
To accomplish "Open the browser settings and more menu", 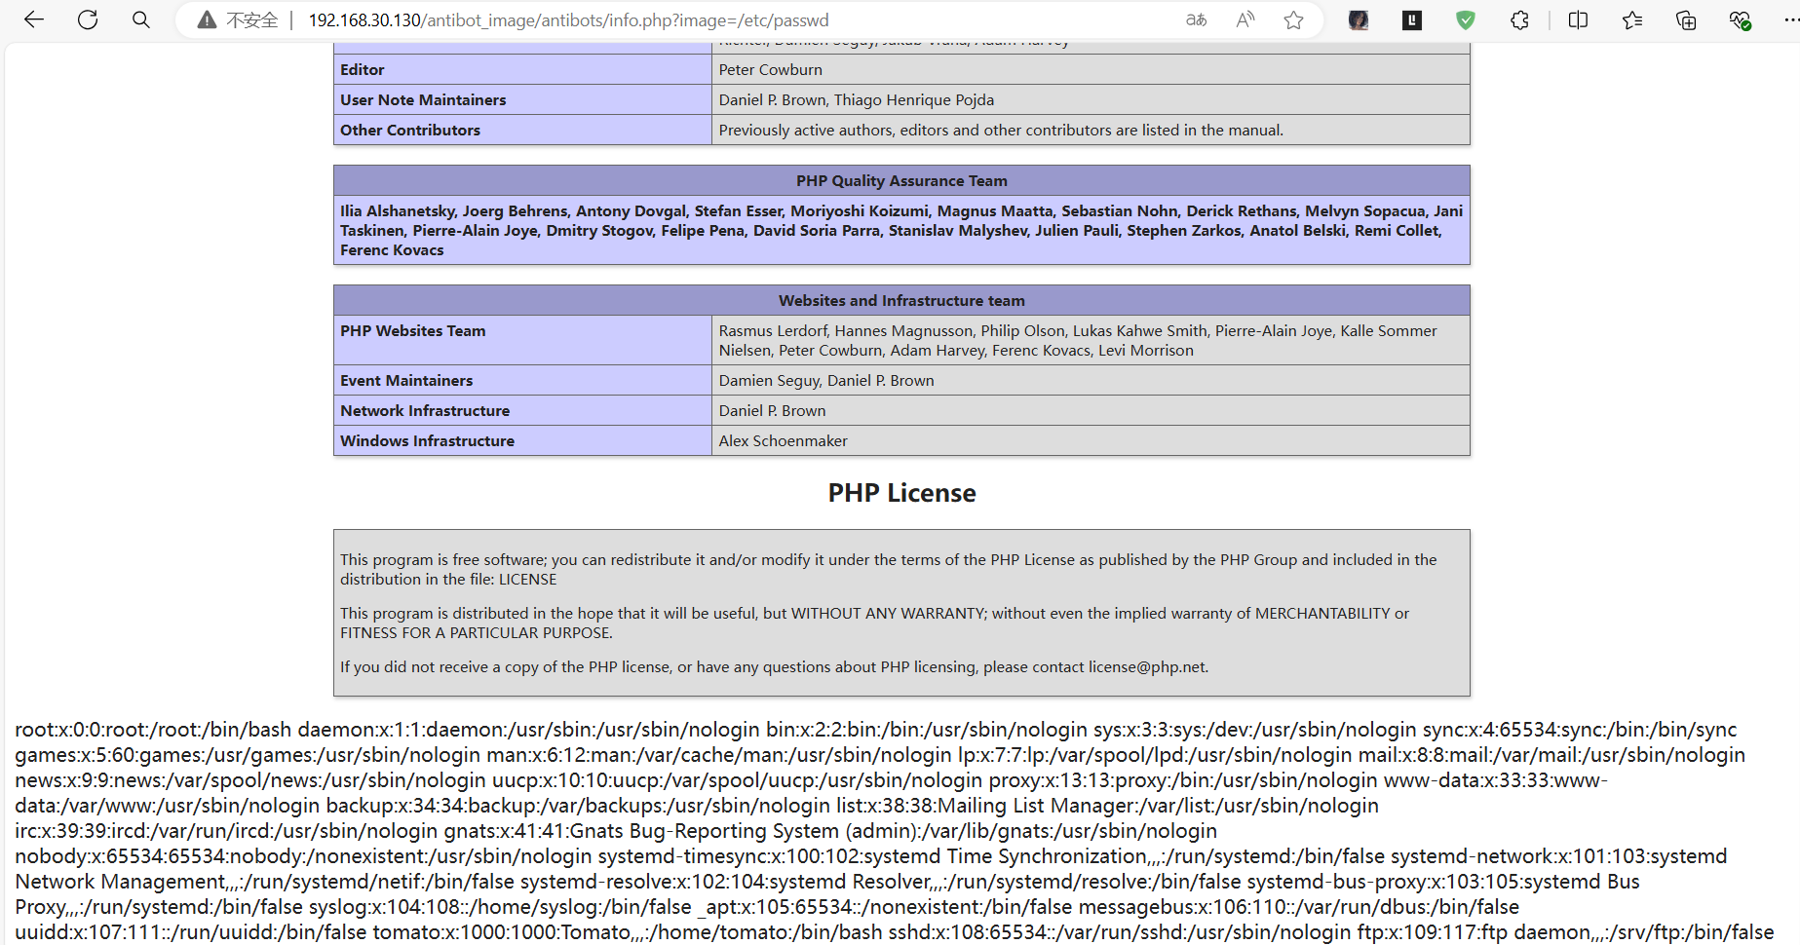I will 1791,19.
